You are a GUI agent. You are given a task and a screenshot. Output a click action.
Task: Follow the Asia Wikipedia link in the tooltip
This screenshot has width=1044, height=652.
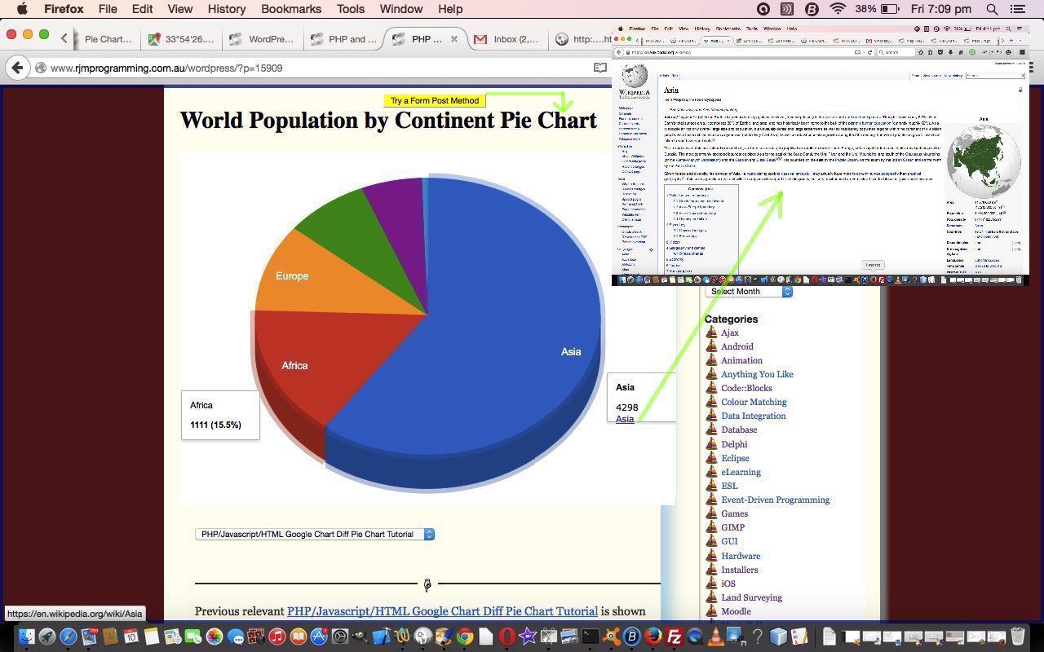(624, 418)
